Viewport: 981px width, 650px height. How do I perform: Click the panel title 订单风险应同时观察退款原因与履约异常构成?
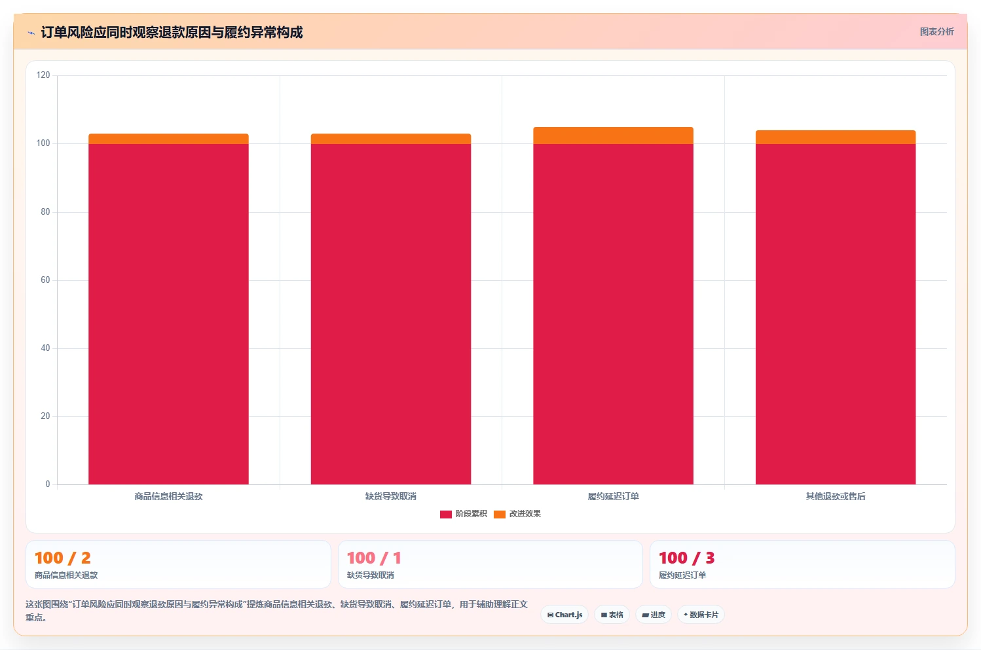point(172,33)
